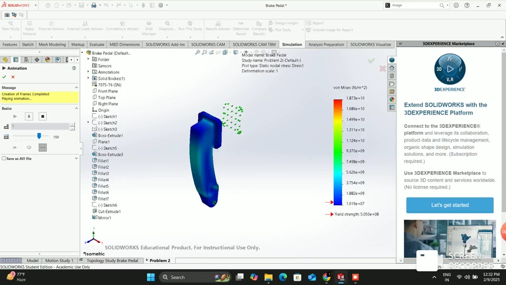
Task: Open Microsoft Edge from the taskbar
Action: coord(283,277)
